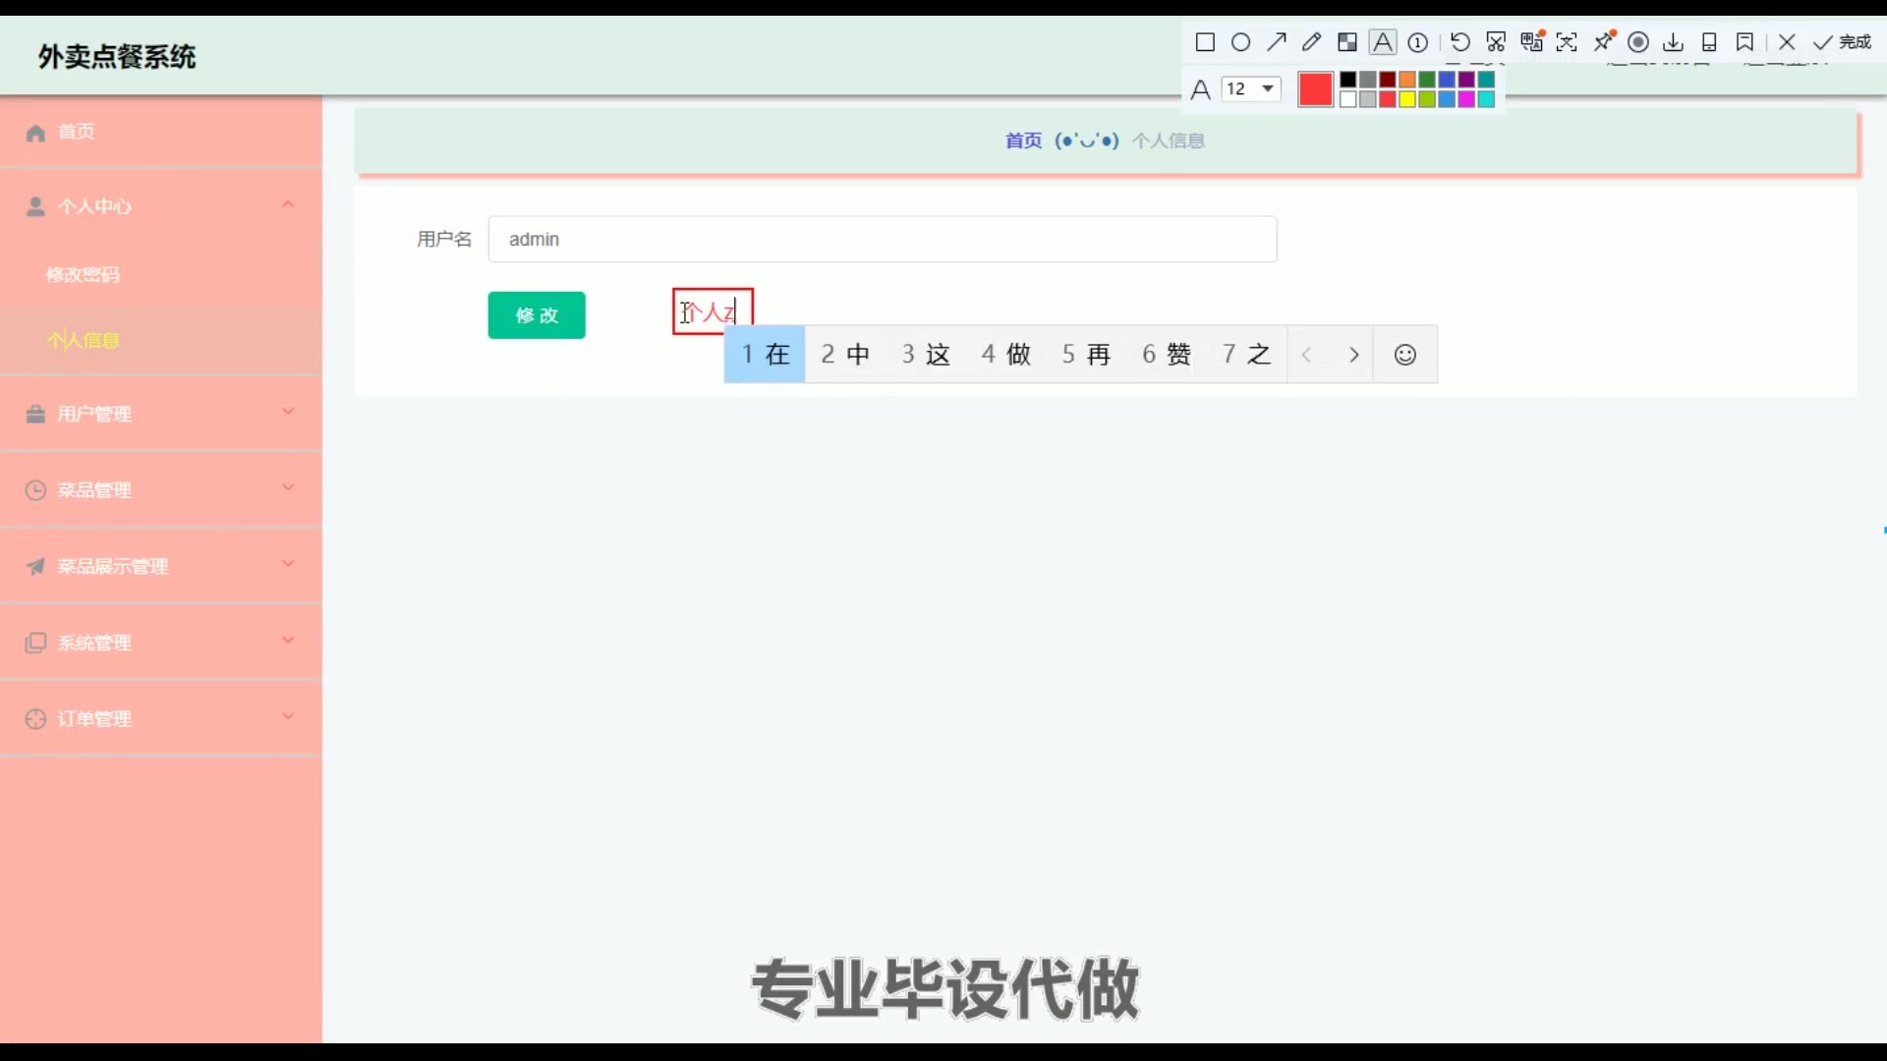1887x1061 pixels.
Task: Click the download save icon
Action: 1673,42
